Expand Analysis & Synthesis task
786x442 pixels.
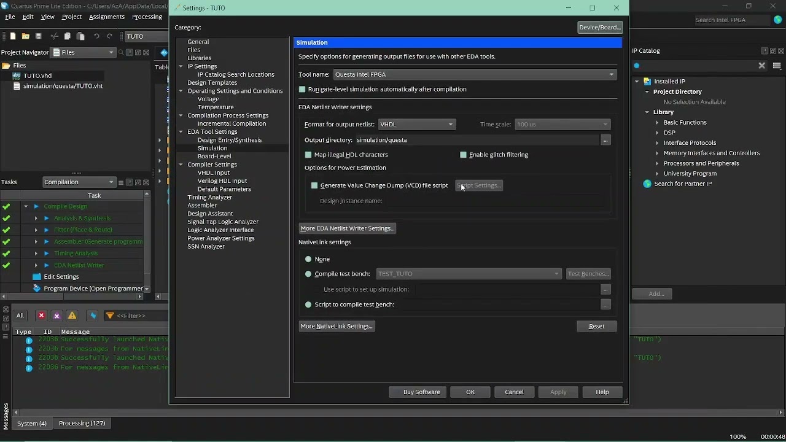(36, 218)
